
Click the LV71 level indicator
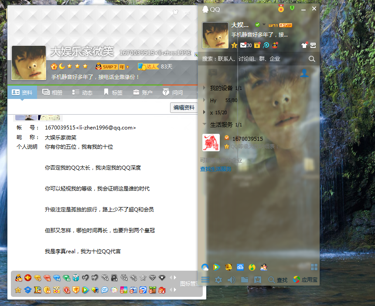point(273,25)
